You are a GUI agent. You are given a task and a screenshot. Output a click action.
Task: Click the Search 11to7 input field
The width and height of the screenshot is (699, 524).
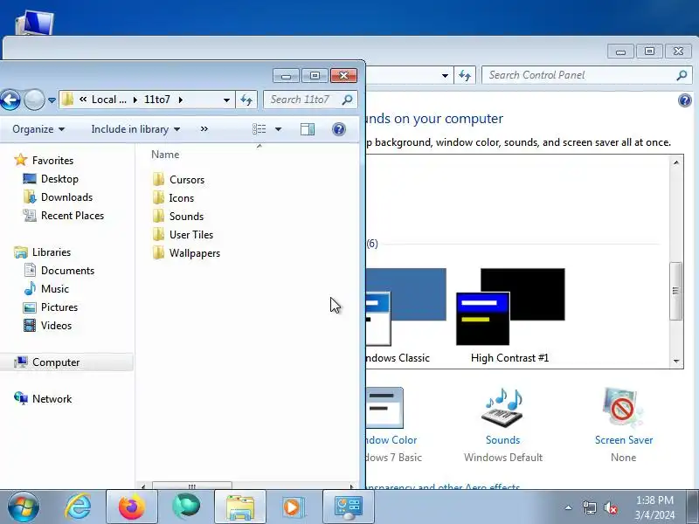[x=310, y=100]
